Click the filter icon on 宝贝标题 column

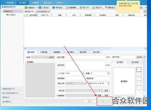(x=37, y=15)
